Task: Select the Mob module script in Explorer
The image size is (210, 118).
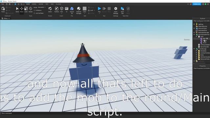Action: tap(204, 39)
